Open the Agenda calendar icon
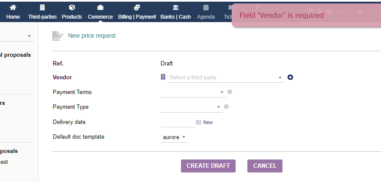Image resolution: width=381 pixels, height=182 pixels. (206, 7)
